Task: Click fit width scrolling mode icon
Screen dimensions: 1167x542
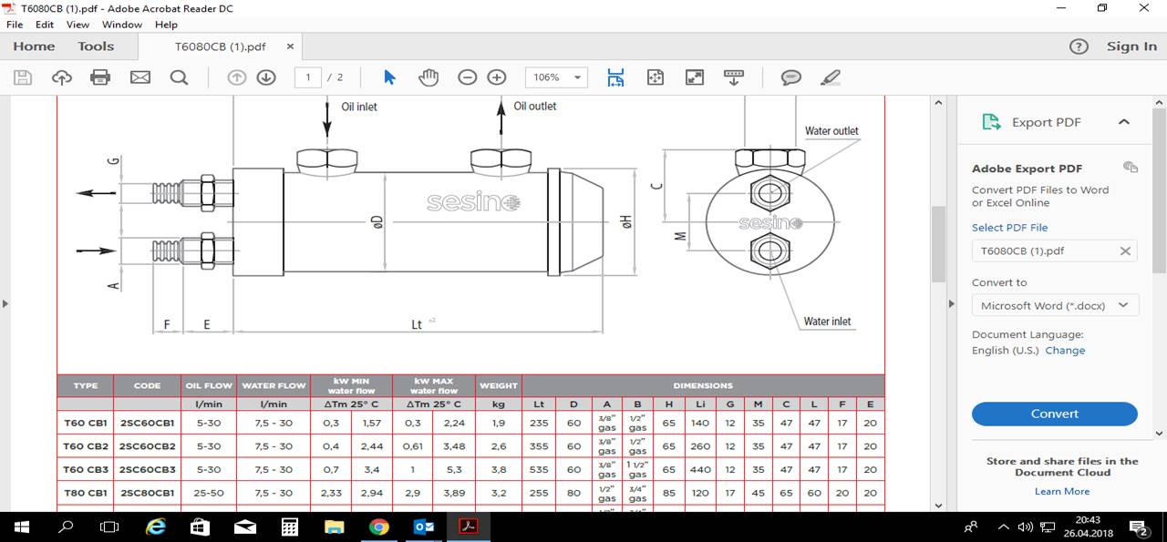Action: pyautogui.click(x=615, y=77)
